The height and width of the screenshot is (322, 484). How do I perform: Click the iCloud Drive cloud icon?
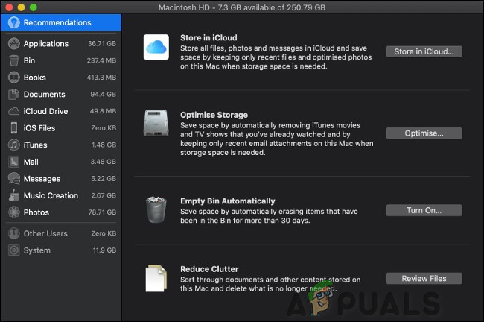pos(13,111)
